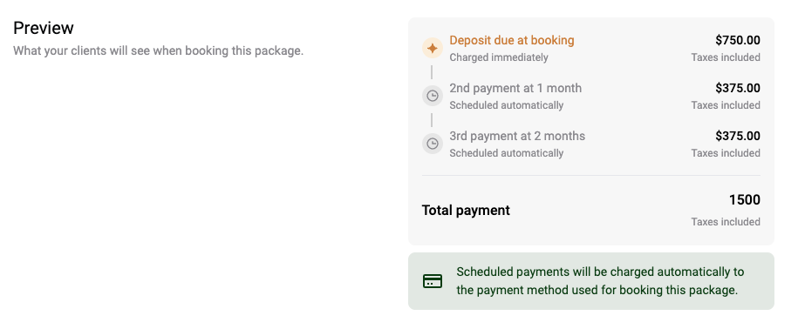Click the $375.00 amount for 3rd payment

[x=738, y=136]
